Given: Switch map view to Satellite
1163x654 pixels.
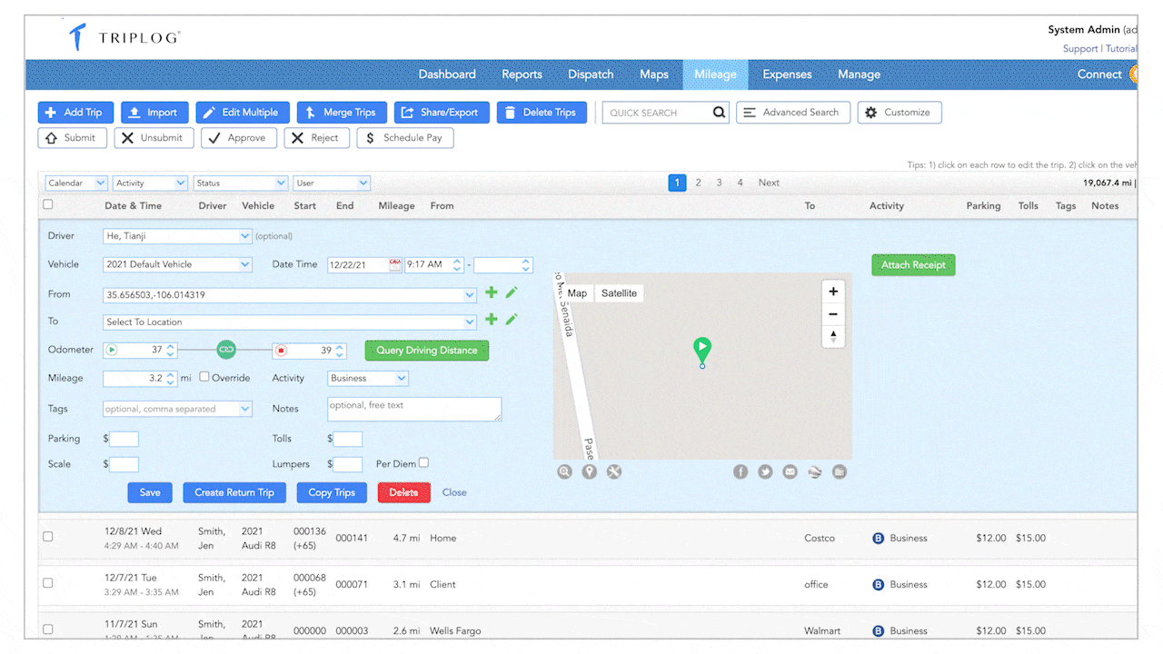Looking at the screenshot, I should pyautogui.click(x=619, y=292).
